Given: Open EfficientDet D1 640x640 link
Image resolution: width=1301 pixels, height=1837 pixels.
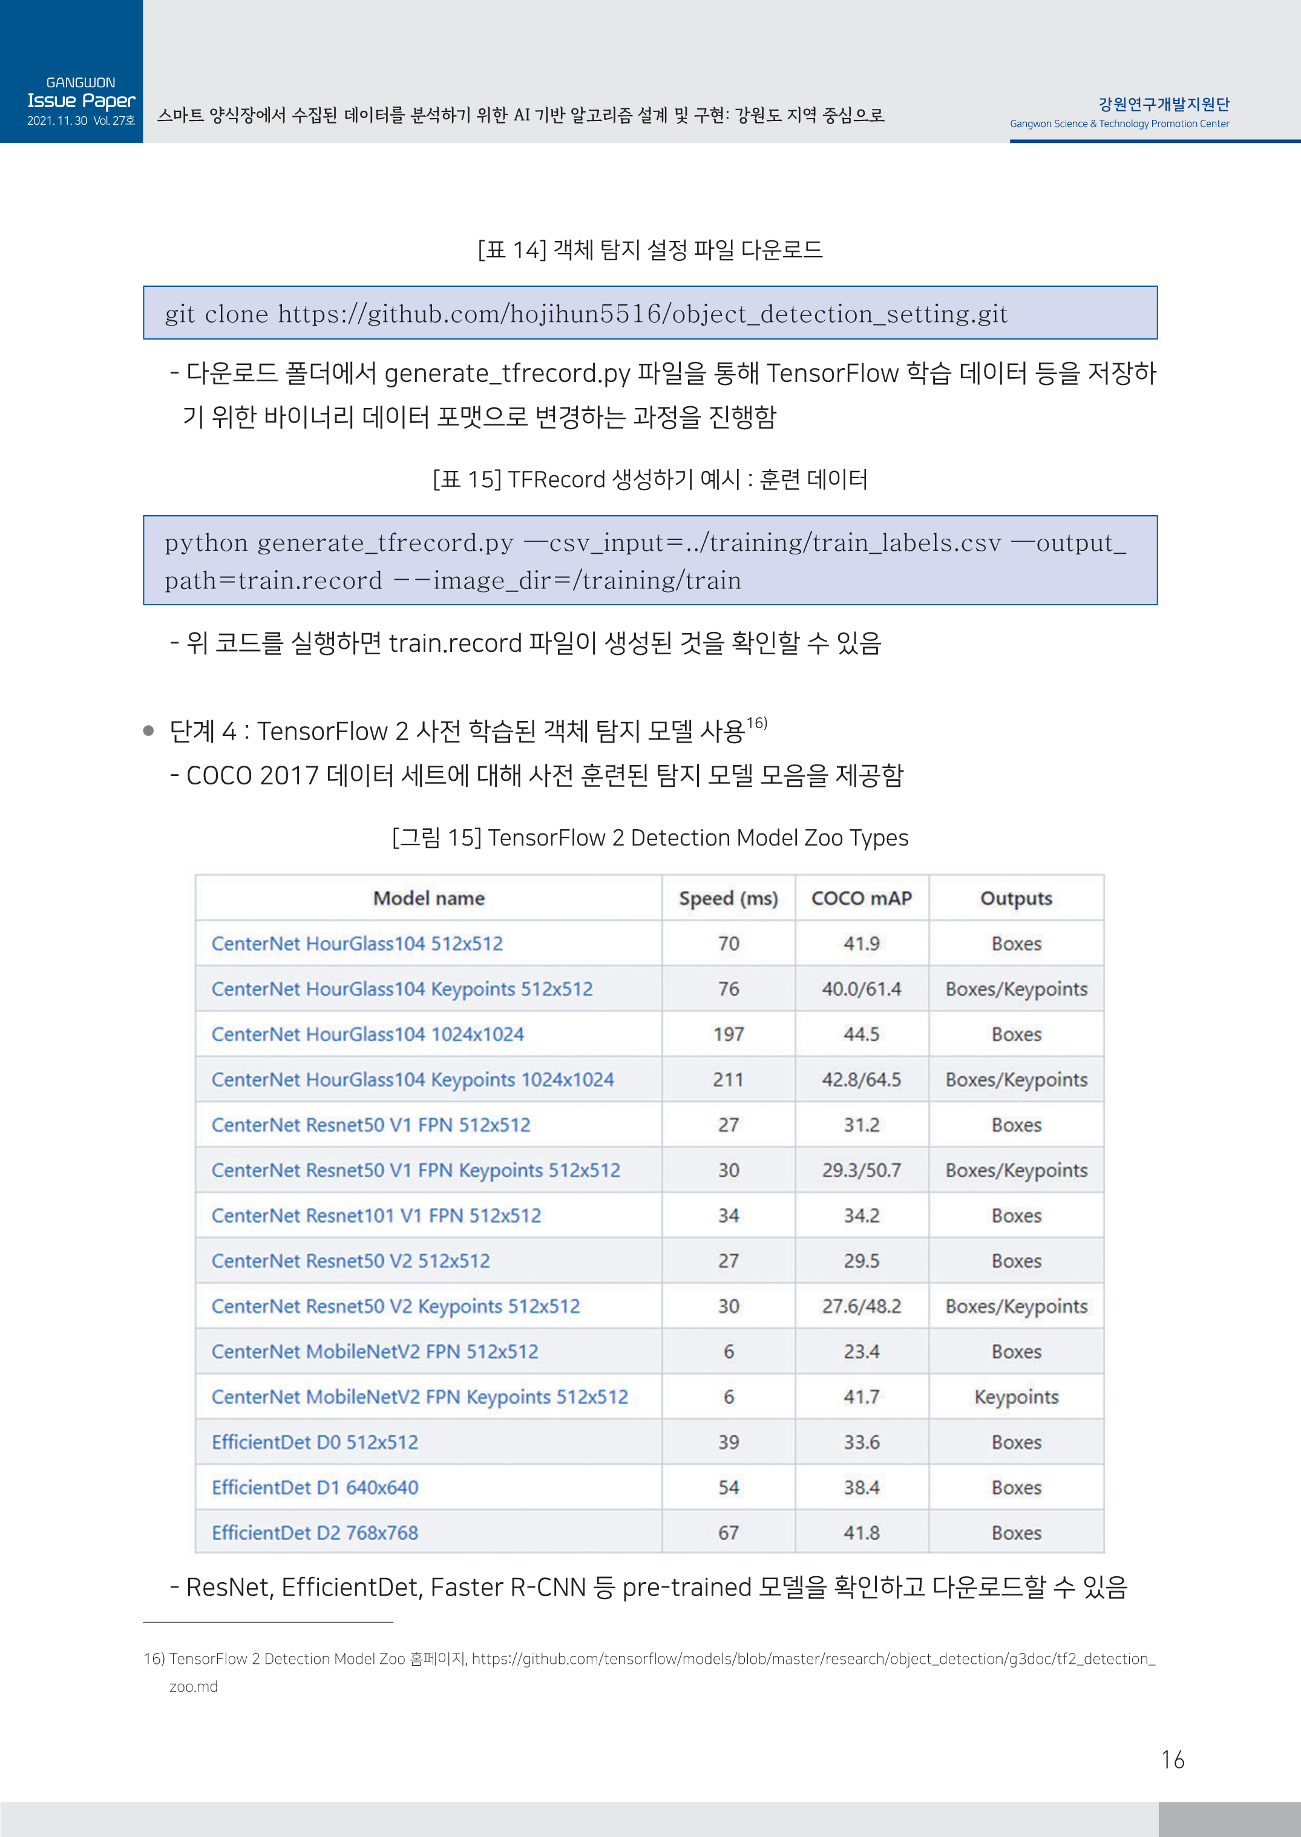Looking at the screenshot, I should 314,1487.
